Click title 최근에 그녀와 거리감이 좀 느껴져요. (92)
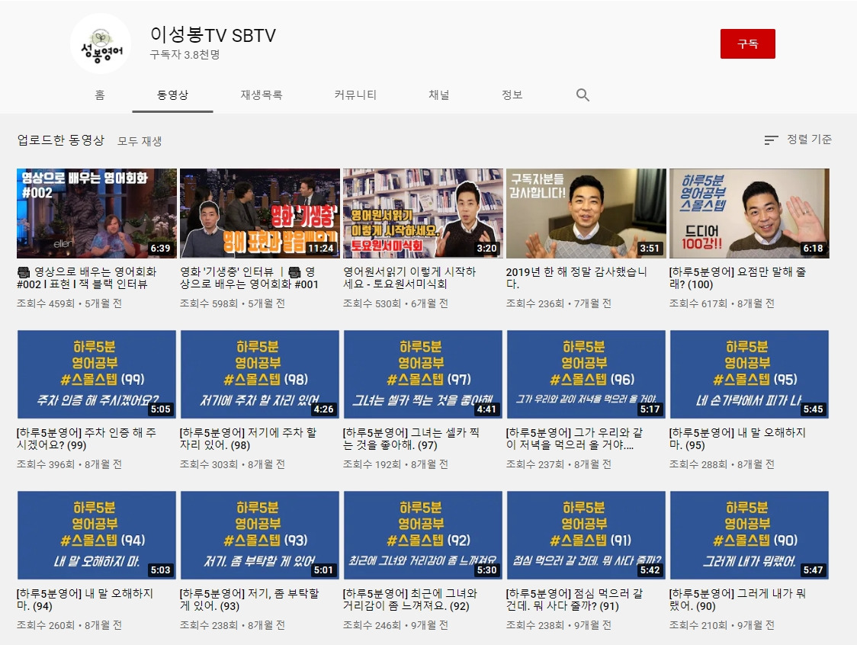 tap(410, 599)
